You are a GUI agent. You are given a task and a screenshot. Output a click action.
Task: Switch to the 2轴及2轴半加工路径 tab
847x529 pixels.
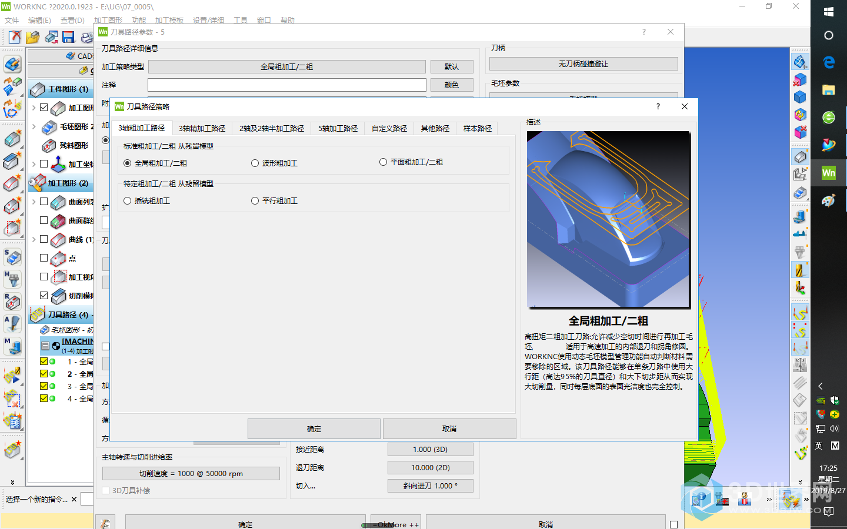tap(272, 128)
